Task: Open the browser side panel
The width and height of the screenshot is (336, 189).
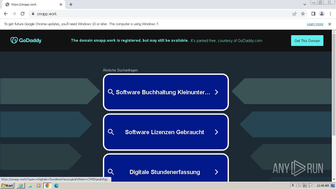Action: pos(313,14)
